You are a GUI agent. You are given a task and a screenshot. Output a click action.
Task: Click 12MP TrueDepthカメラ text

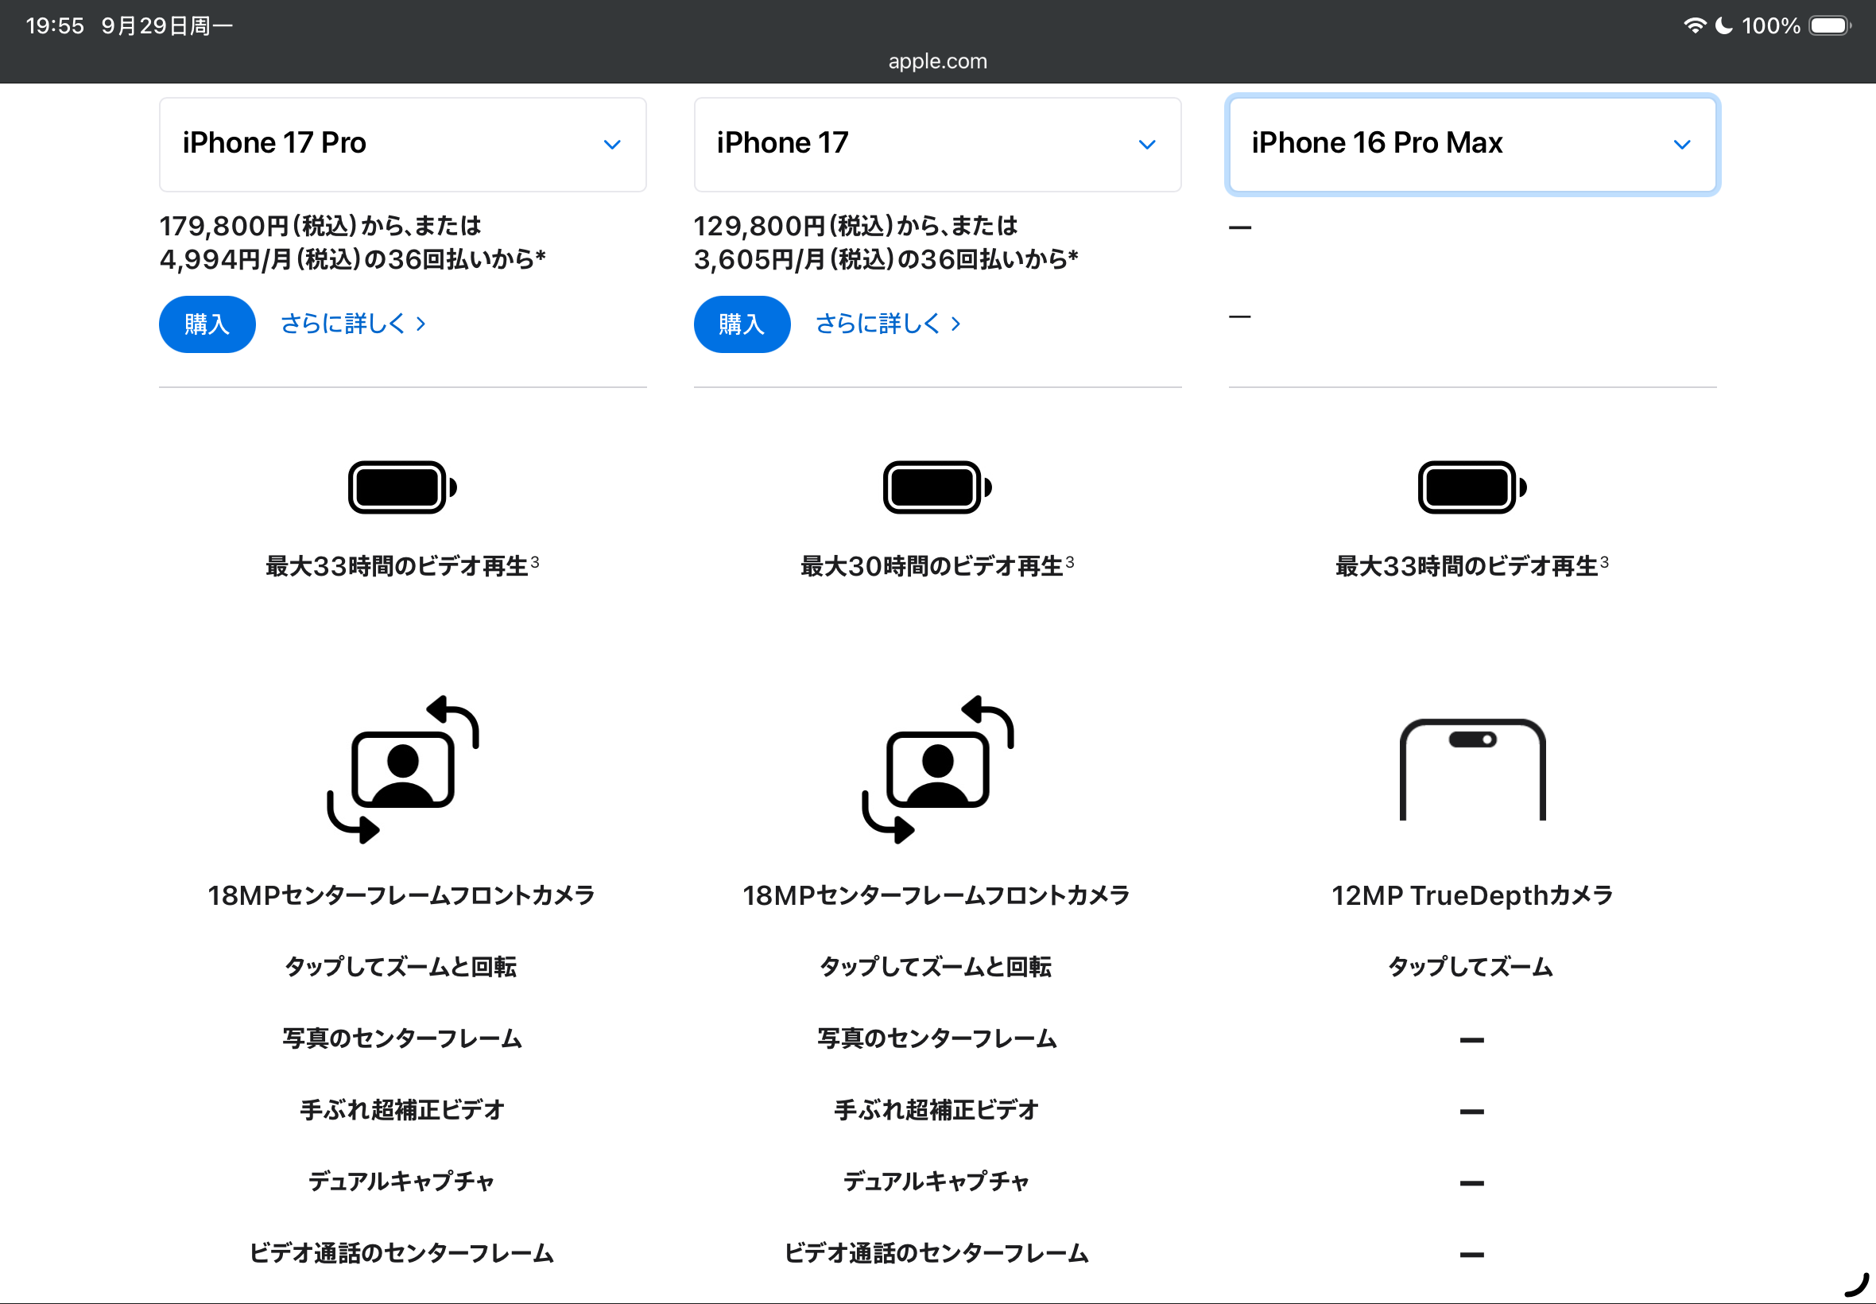[x=1472, y=895]
